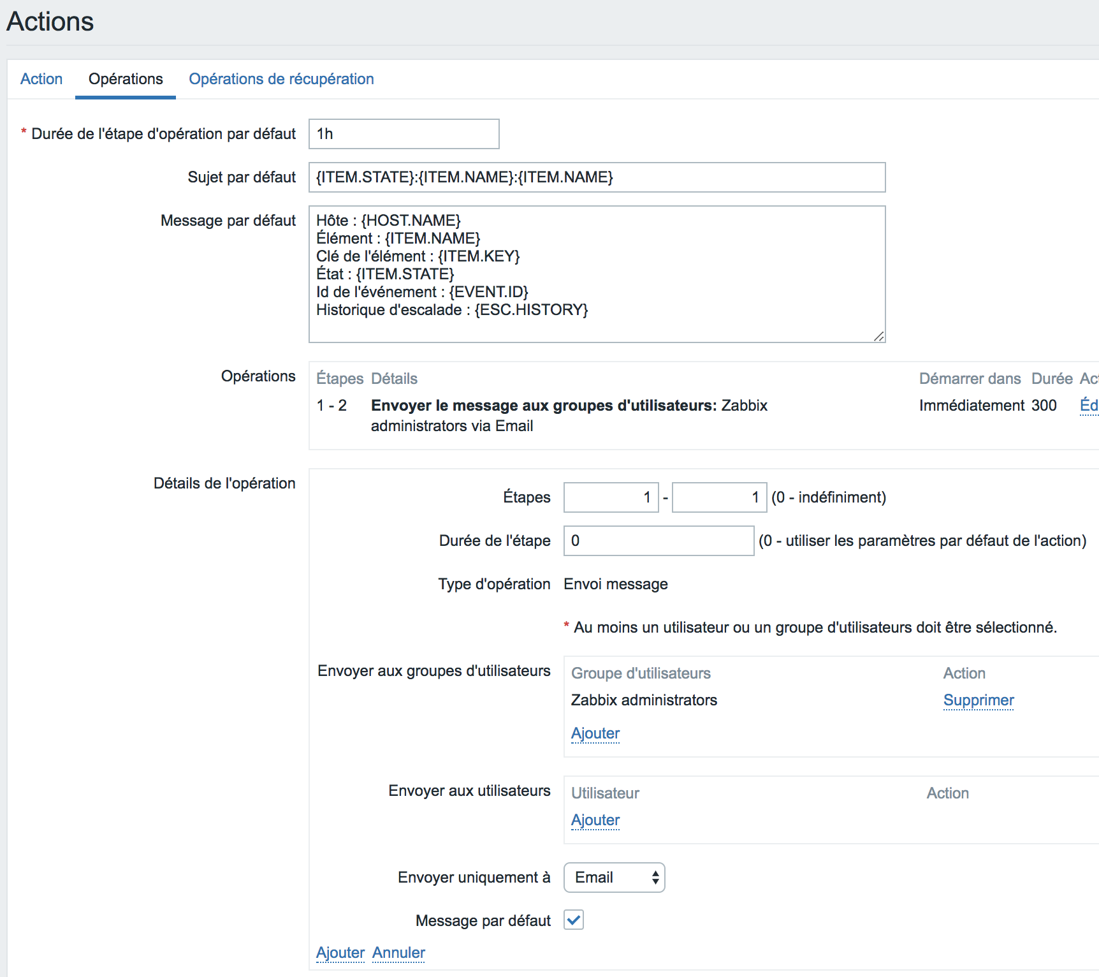Click the bottom Ajouter link beside Annuler
The width and height of the screenshot is (1099, 977).
[340, 953]
